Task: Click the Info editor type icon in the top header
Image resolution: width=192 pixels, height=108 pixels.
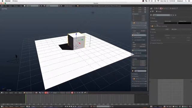Action: (x=2, y=6)
